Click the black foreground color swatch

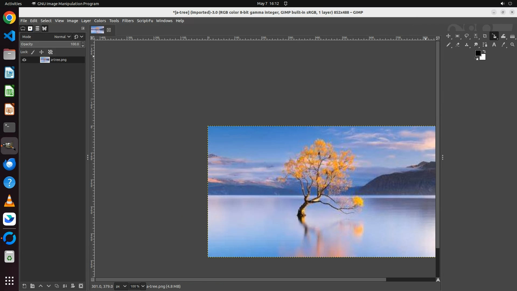[478, 53]
